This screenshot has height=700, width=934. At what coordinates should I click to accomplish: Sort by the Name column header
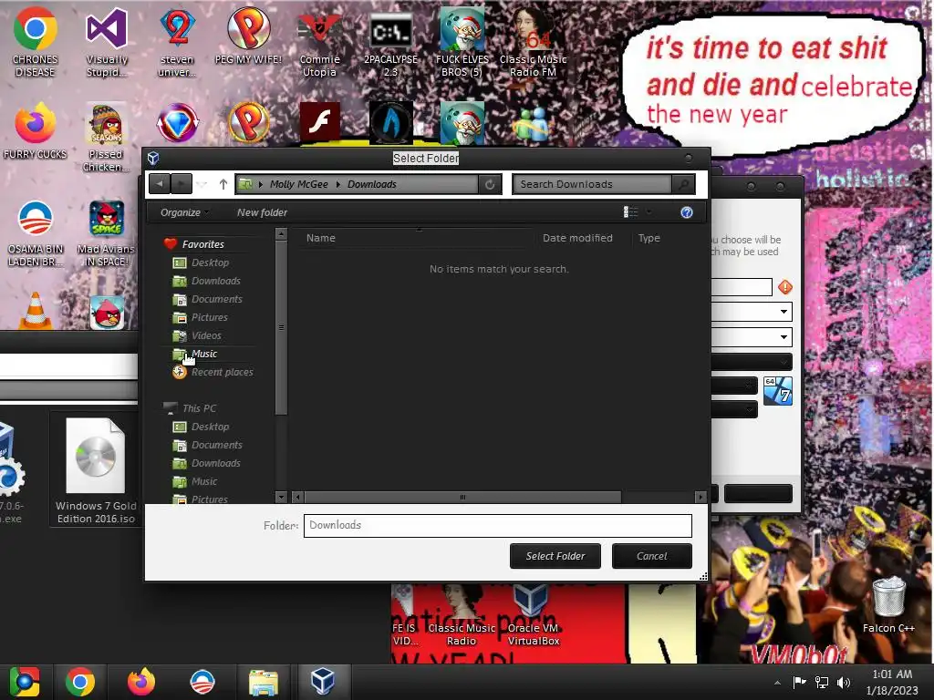(321, 238)
